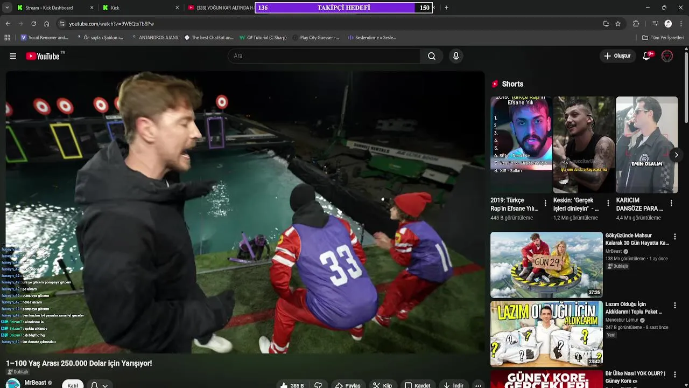
Task: Open a new browser tab
Action: pos(446,8)
